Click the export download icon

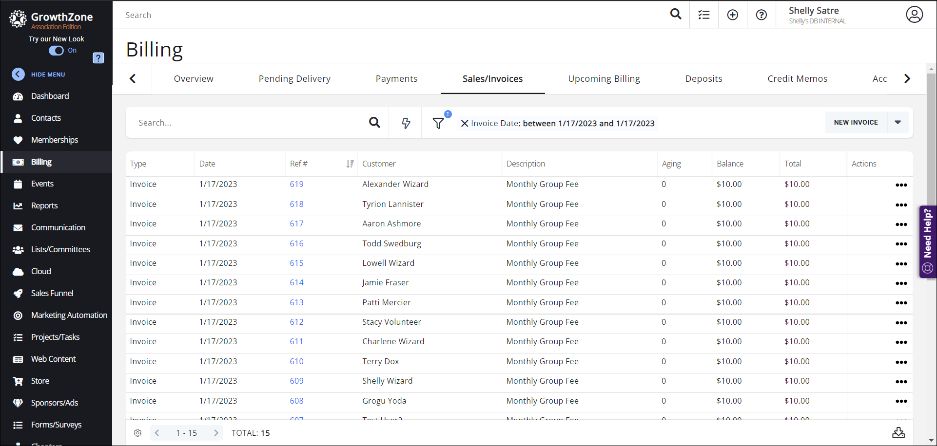coord(898,433)
